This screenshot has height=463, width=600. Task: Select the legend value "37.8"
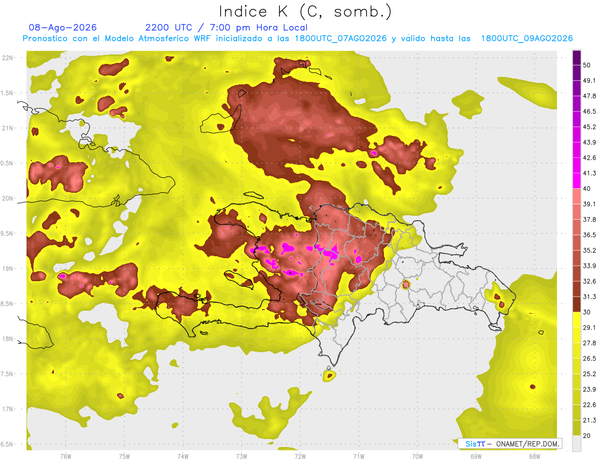[x=589, y=219]
